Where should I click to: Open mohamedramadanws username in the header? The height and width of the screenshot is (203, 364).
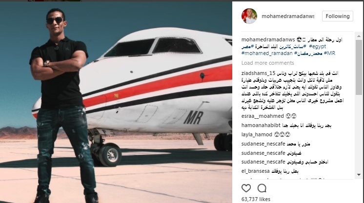[x=288, y=16]
